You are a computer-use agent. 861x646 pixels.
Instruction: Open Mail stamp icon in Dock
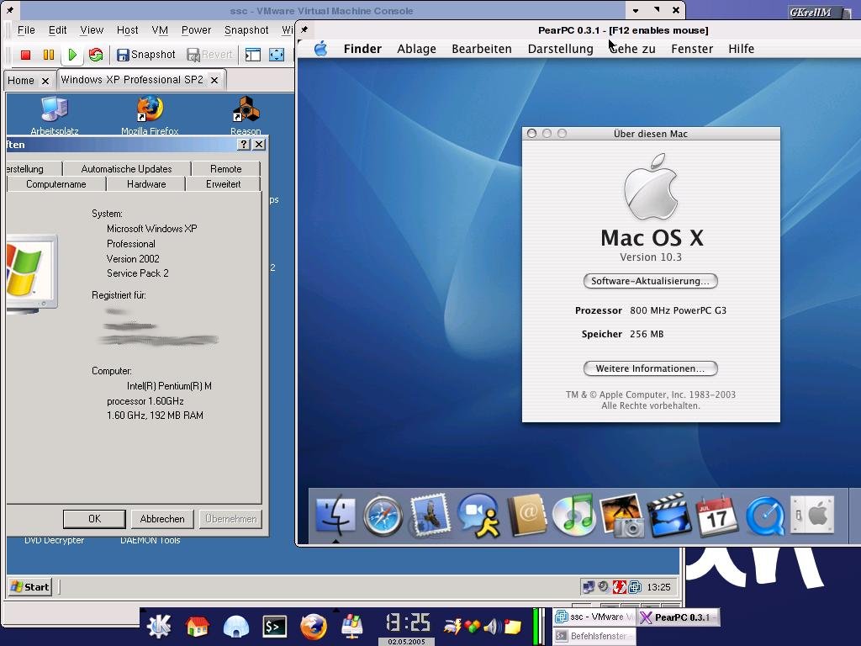click(x=430, y=516)
